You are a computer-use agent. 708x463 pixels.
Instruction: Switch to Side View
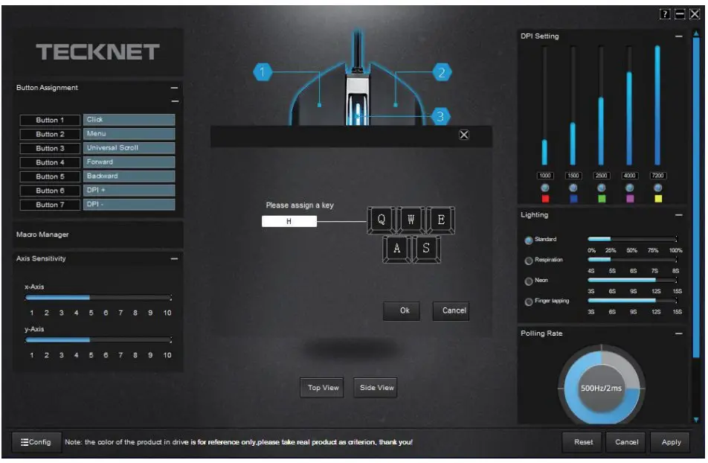pyautogui.click(x=376, y=388)
